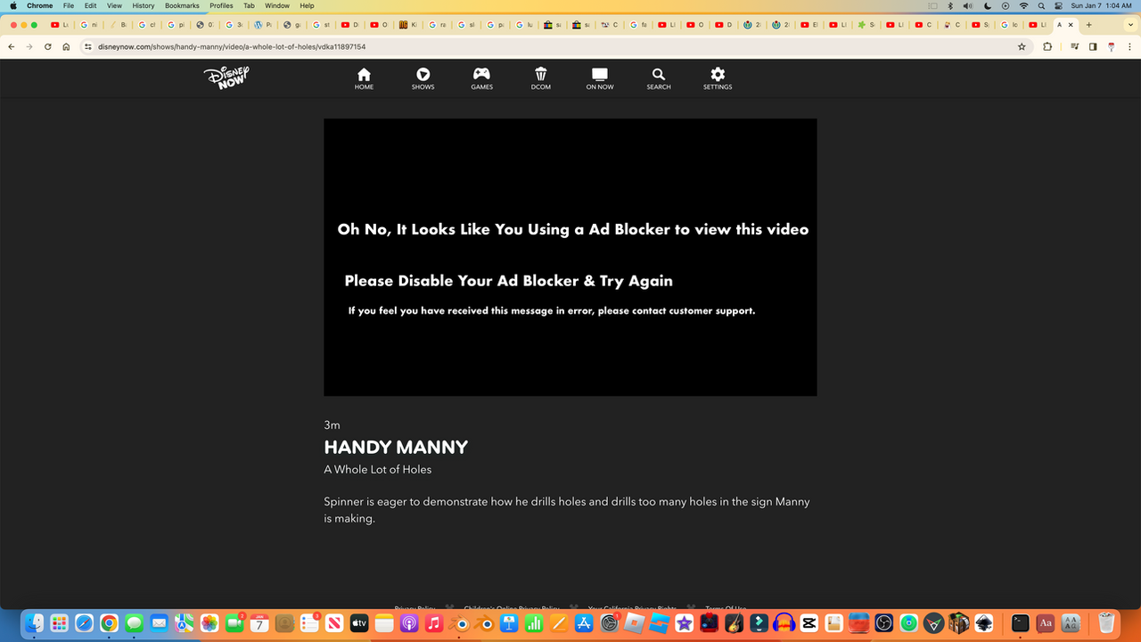The image size is (1141, 642).
Task: Open Finder from the Dock
Action: point(34,622)
